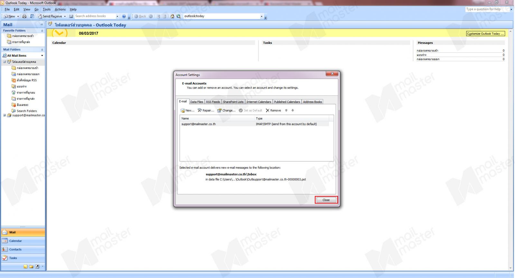
Task: Click the Back button in the web toolbar
Action: click(x=140, y=16)
